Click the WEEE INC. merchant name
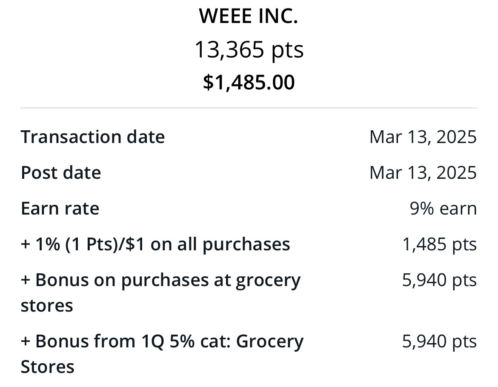The width and height of the screenshot is (498, 387). click(249, 16)
